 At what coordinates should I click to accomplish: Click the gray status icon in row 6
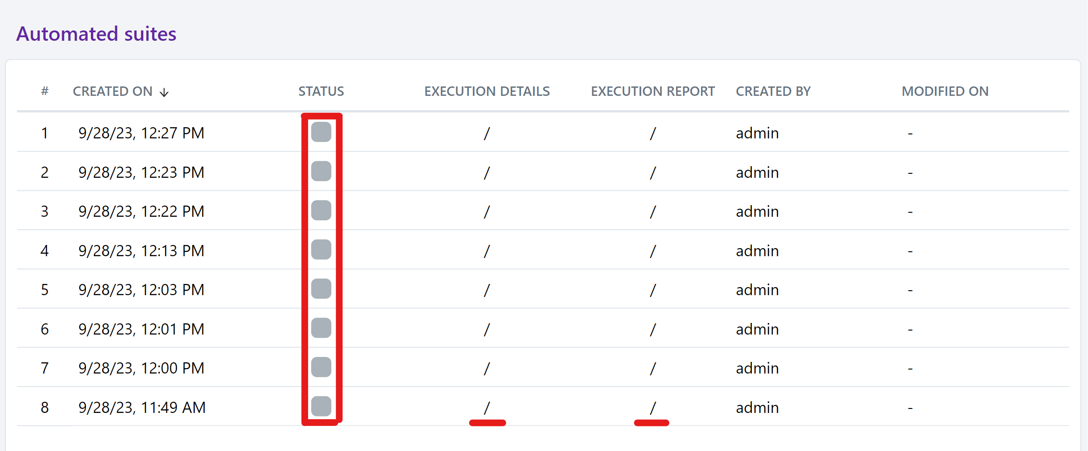coord(321,328)
